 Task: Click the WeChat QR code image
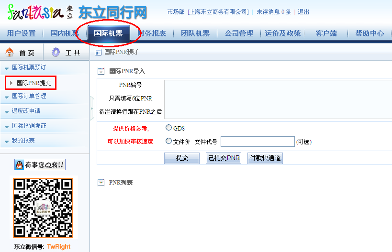pos(43,208)
